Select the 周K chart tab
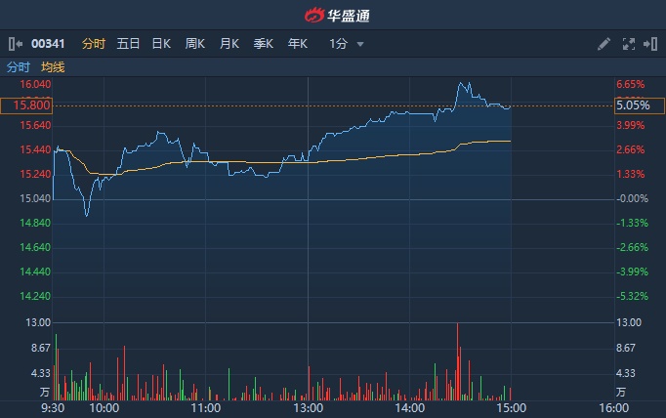This screenshot has height=418, width=666. (x=195, y=44)
